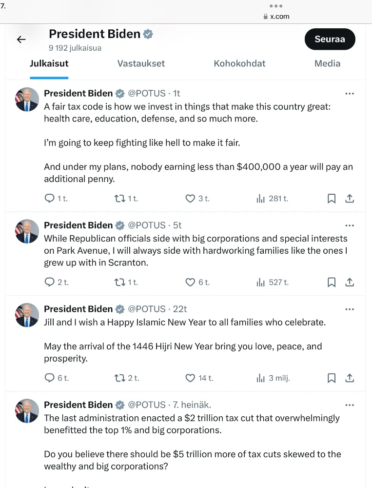Open the Media tab
Image resolution: width=372 pixels, height=488 pixels.
[327, 63]
